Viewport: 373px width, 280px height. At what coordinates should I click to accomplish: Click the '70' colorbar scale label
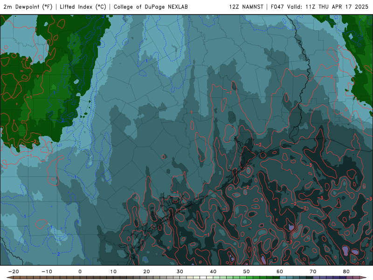pos(313,272)
